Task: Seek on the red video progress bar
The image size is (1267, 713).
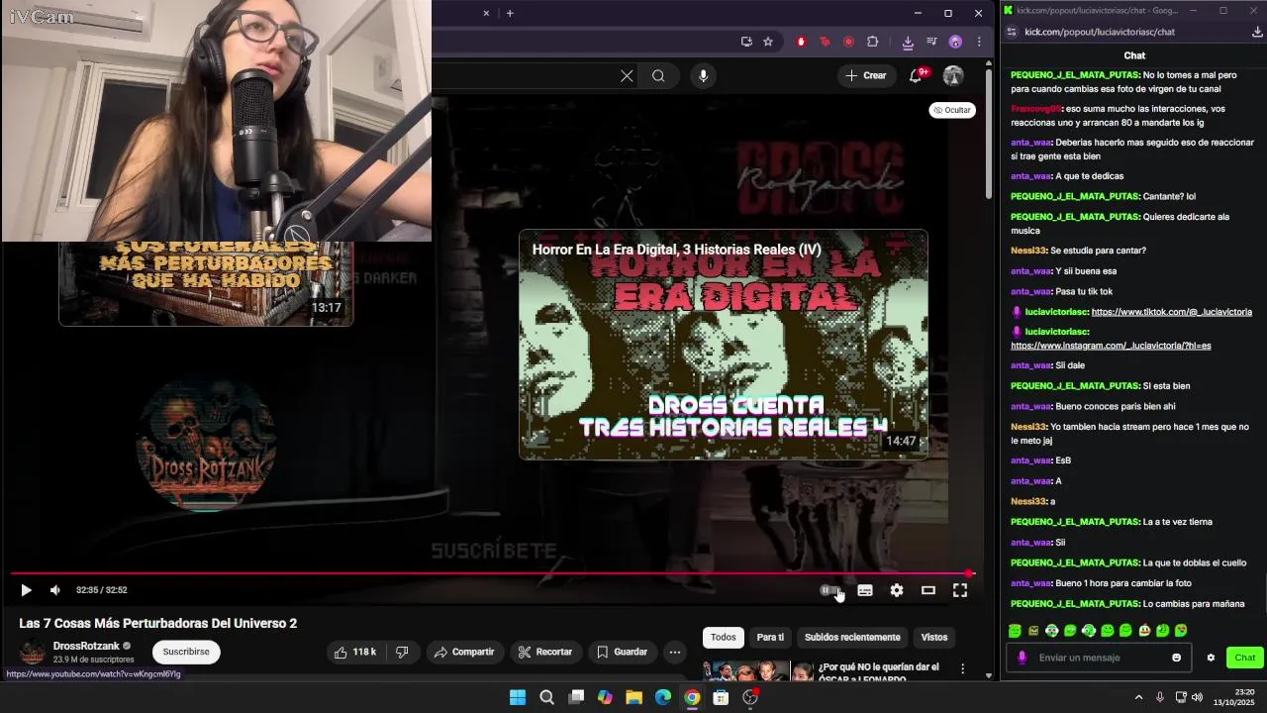Action: [x=492, y=573]
